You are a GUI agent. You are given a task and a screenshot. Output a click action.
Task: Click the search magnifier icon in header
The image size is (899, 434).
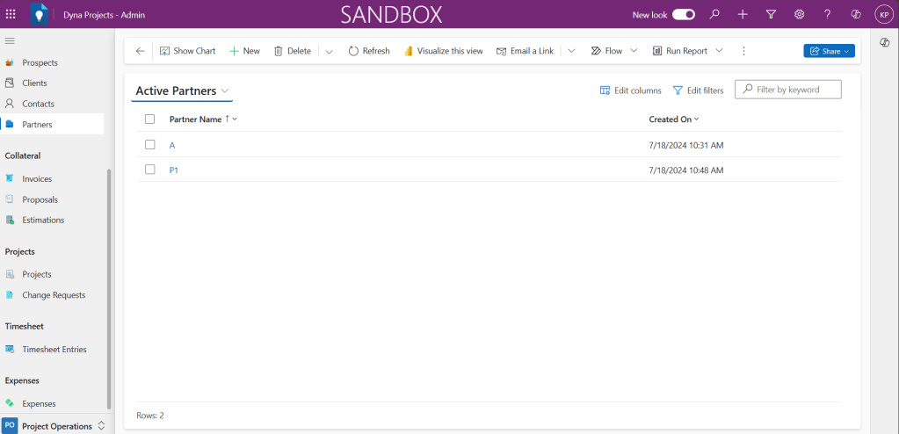click(x=714, y=14)
